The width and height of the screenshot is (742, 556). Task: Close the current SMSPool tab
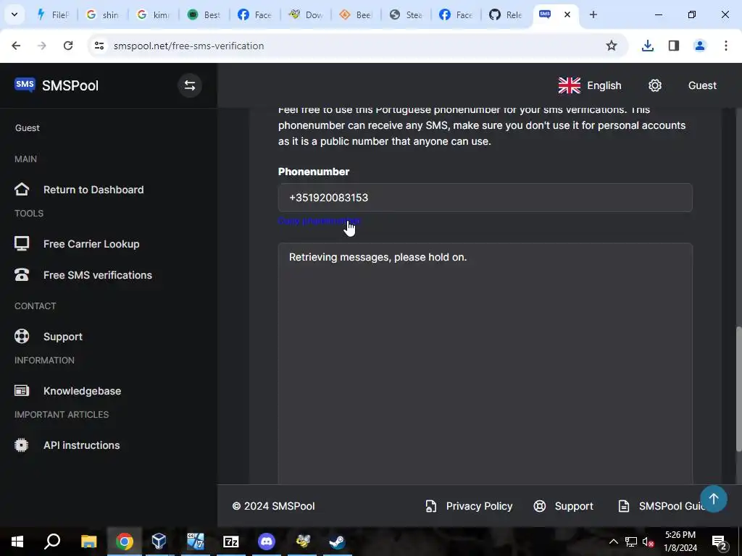(567, 14)
